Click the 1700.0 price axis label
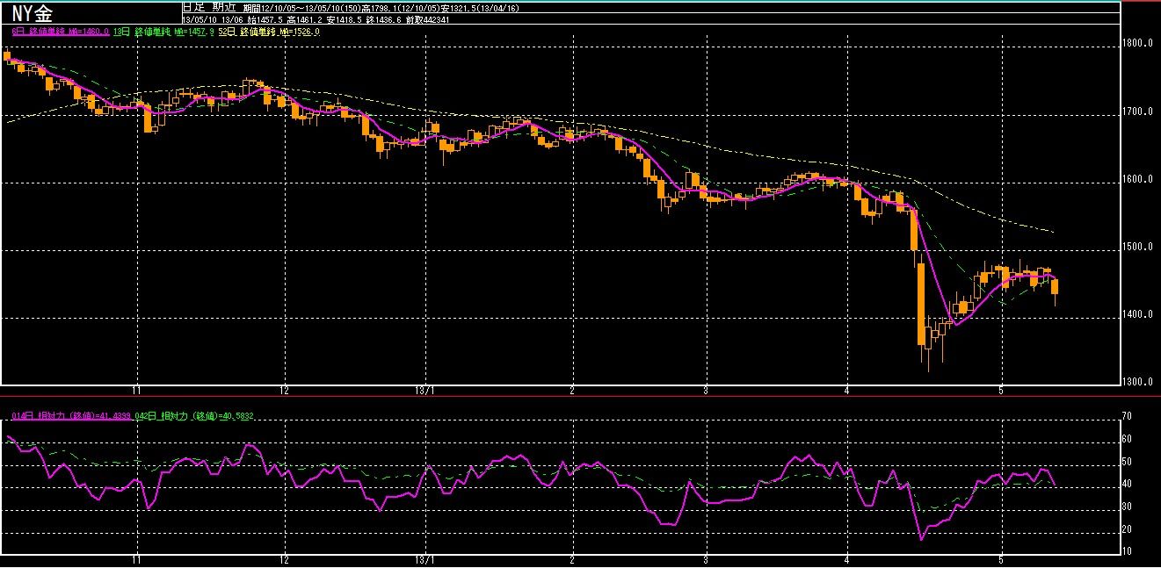1161x568 pixels. [x=1138, y=111]
